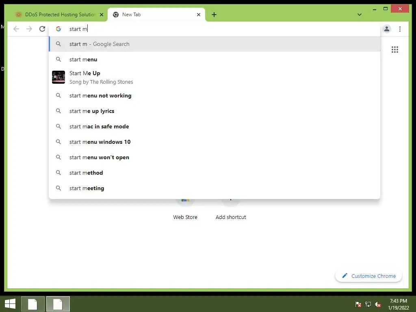Open the Windows Start button
The width and height of the screenshot is (416, 312).
(x=10, y=304)
